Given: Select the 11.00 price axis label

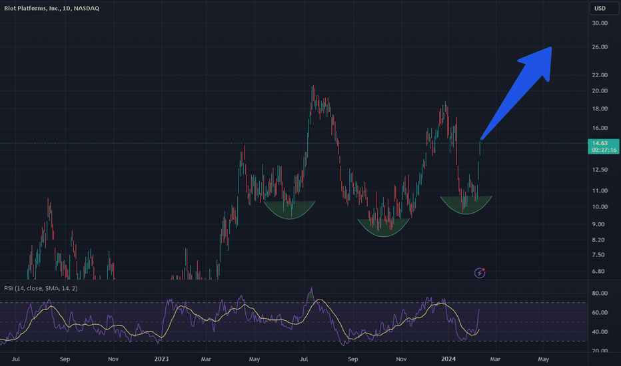Looking at the screenshot, I should tap(600, 190).
